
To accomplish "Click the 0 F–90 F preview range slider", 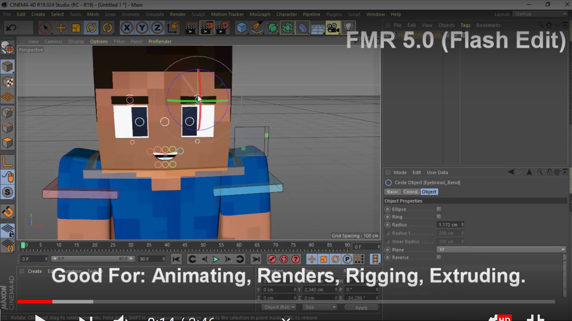I will tap(93, 259).
